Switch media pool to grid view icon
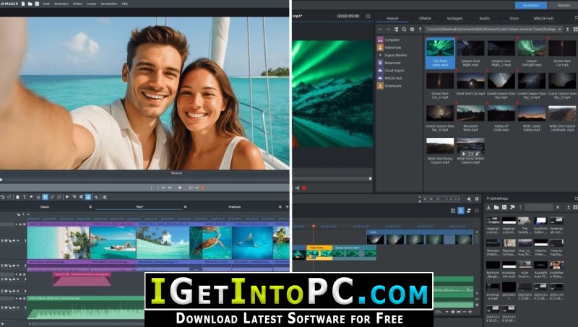Image resolution: width=578 pixels, height=327 pixels. click(575, 29)
